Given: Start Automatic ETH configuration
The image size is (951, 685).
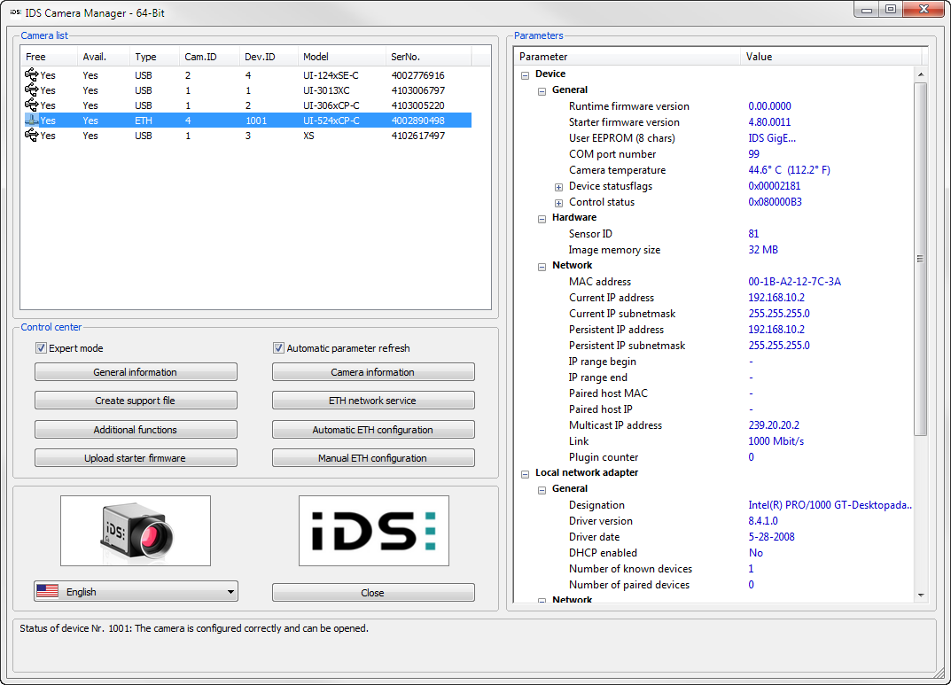Looking at the screenshot, I should 373,430.
